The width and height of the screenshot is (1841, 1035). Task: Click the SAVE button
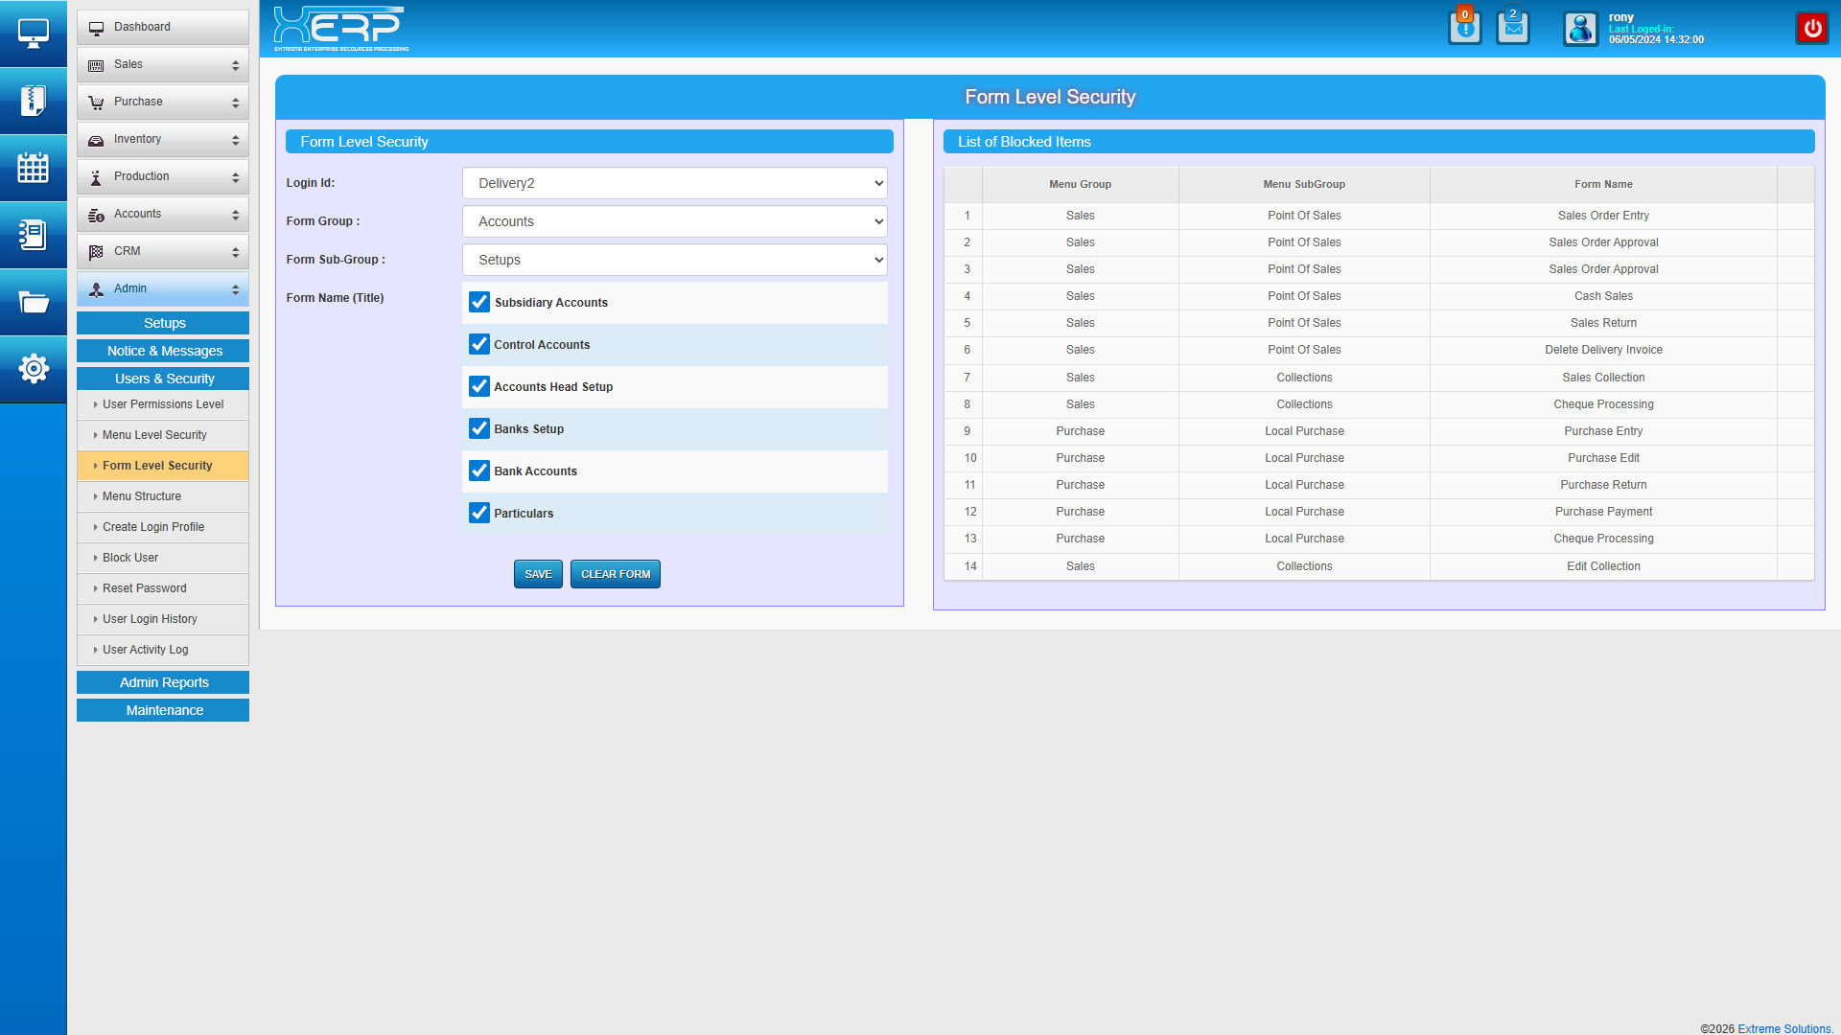pyautogui.click(x=538, y=574)
